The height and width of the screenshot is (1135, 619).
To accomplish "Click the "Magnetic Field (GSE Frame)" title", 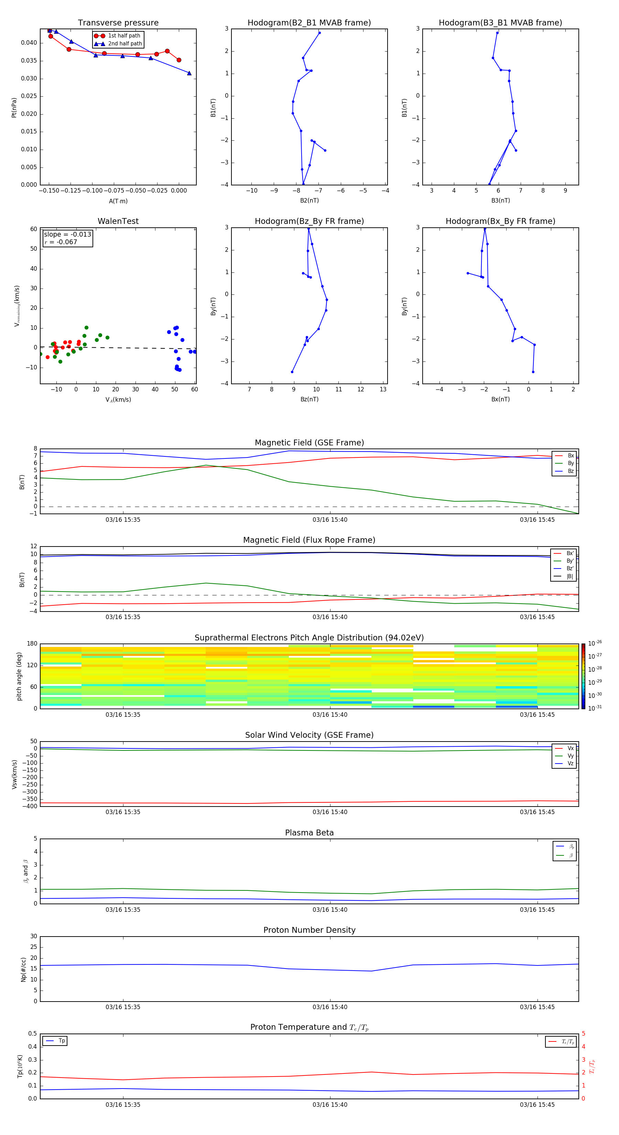I will point(309,443).
